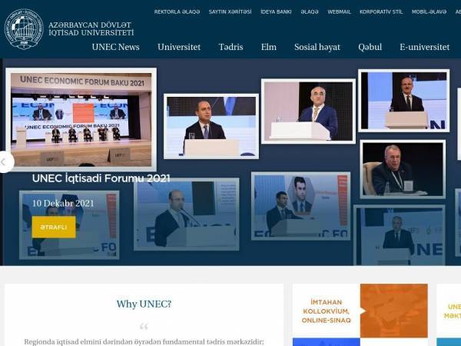Visit the Korporativ Stil page
461x346 pixels.
pyautogui.click(x=381, y=12)
